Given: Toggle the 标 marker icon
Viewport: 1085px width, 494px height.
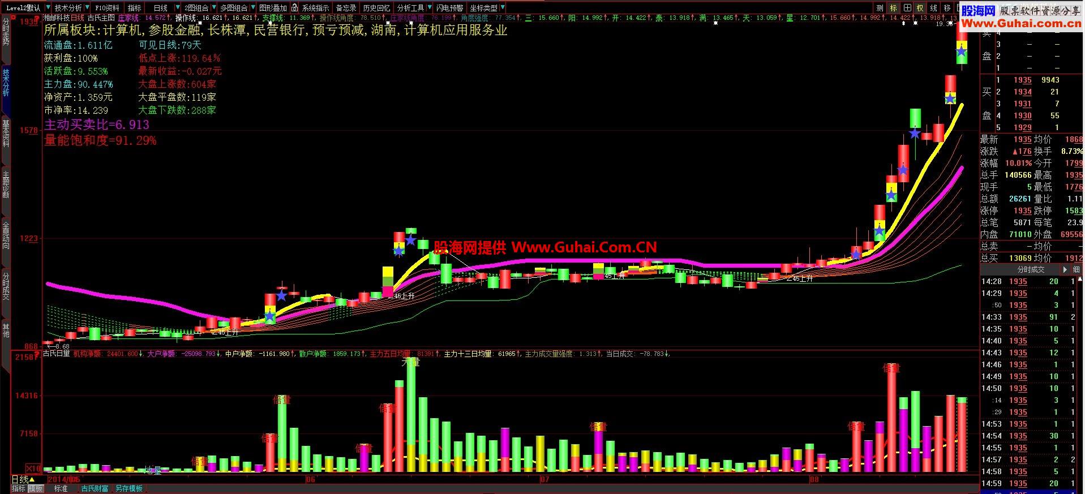Looking at the screenshot, I should point(894,8).
